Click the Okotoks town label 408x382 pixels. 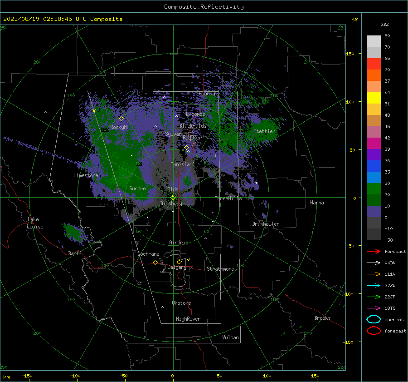pos(181,303)
